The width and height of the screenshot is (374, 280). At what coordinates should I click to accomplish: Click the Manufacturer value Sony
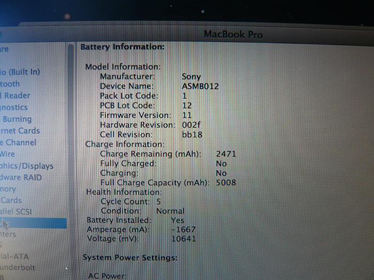[191, 77]
